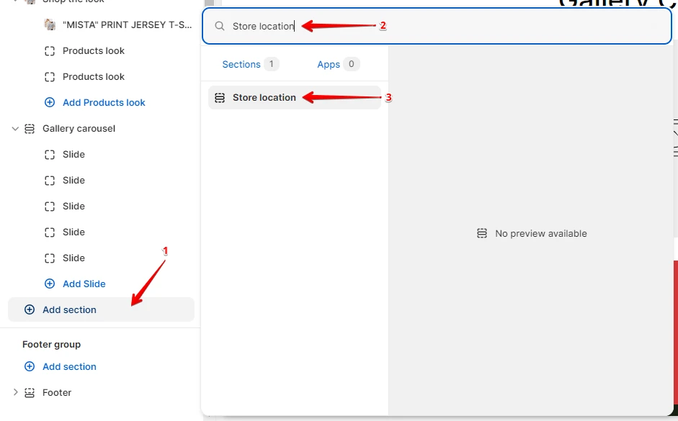678x421 pixels.
Task: Click the Footer group heading
Action: 51,345
